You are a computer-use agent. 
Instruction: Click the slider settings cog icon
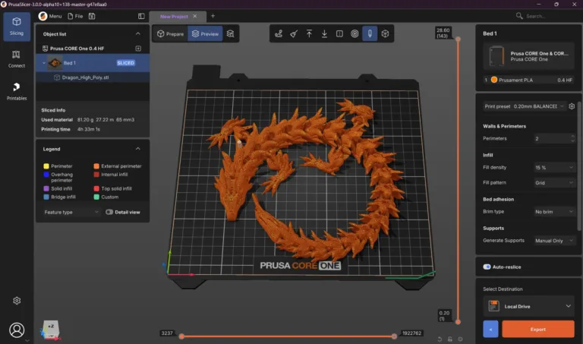pos(461,339)
